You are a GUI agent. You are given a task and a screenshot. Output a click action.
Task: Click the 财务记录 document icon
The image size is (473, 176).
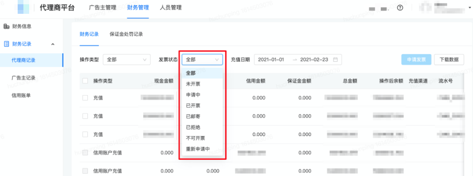click(6, 44)
